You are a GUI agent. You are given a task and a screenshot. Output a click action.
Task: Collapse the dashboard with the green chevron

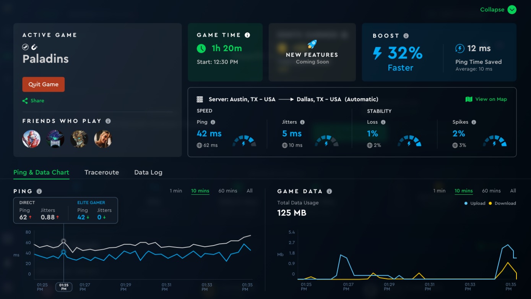click(512, 10)
